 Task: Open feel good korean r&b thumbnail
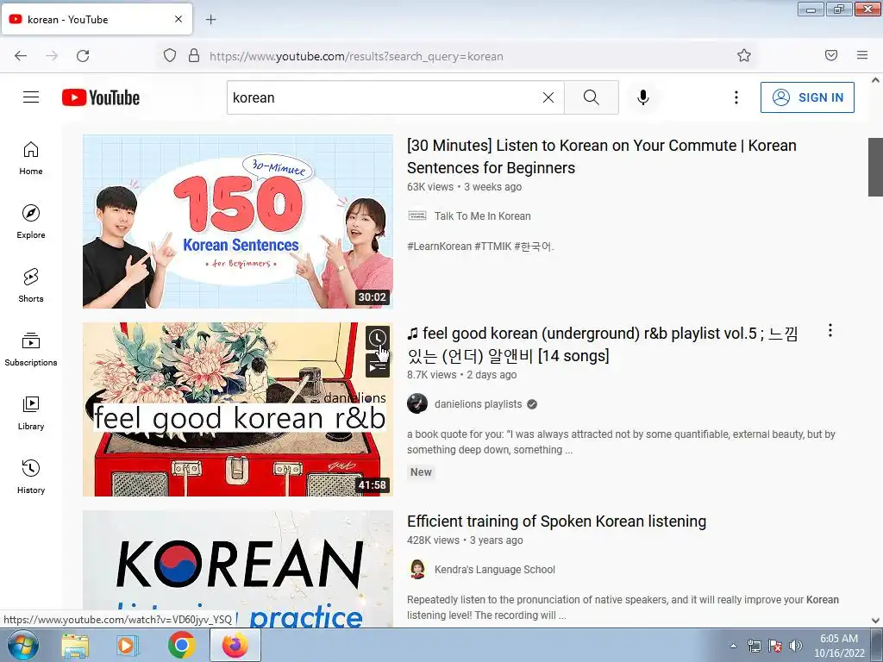click(x=238, y=409)
